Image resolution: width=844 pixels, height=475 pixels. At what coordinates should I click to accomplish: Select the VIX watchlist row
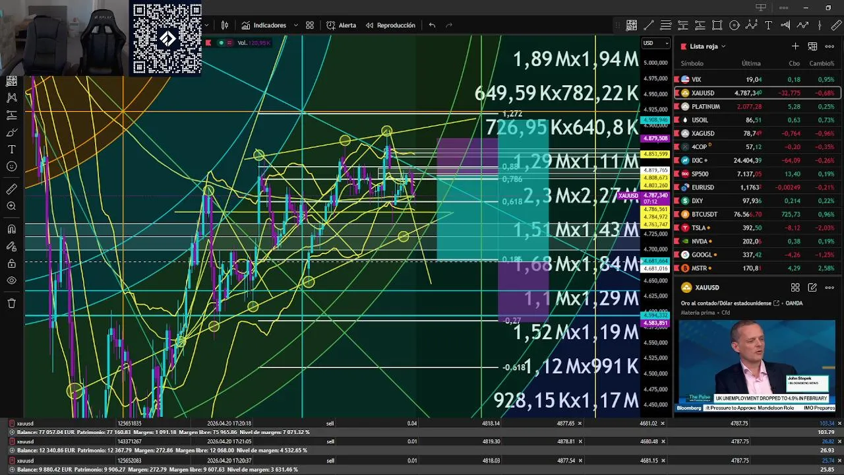[757, 79]
